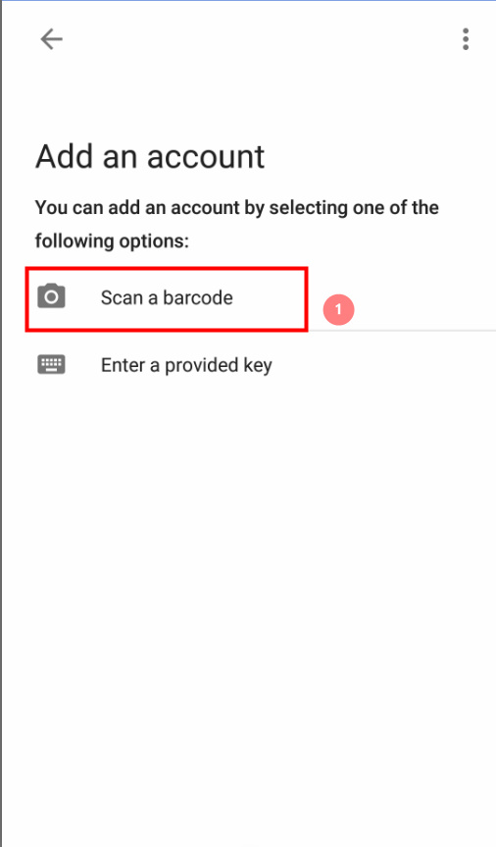
Task: Click the word 'Scan' in first option
Action: point(122,297)
